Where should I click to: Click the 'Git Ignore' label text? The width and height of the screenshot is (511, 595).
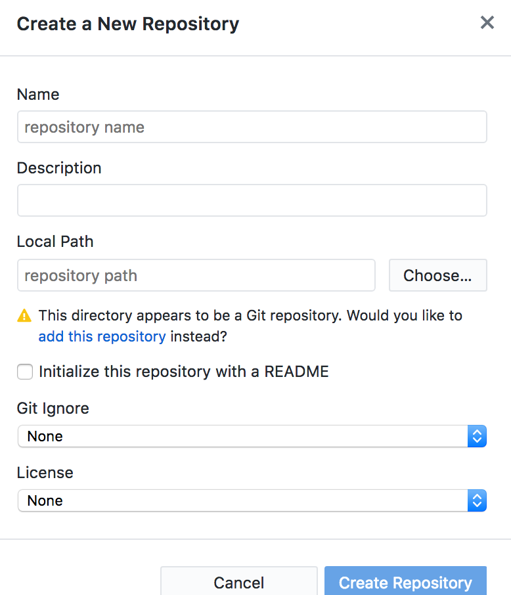[53, 408]
